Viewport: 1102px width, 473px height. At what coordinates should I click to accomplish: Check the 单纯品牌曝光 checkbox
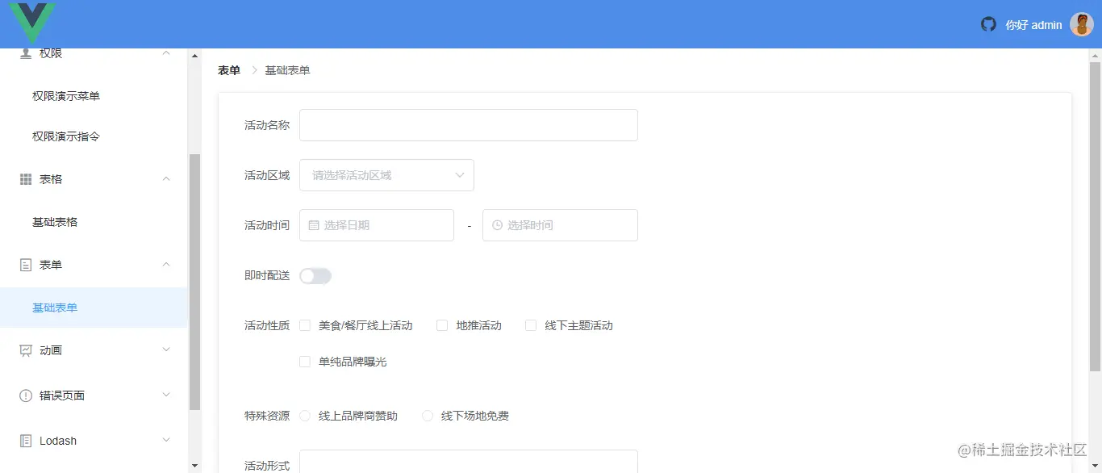click(x=305, y=361)
